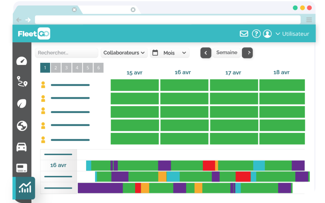Screen dimensions: 325x203
Task: Close the second browser tab
Action: [133, 10]
